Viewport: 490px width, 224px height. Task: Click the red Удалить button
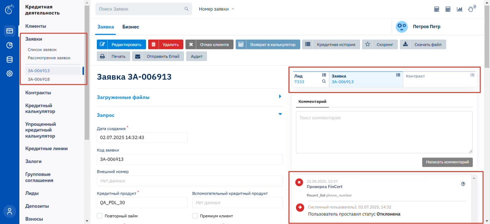166,45
